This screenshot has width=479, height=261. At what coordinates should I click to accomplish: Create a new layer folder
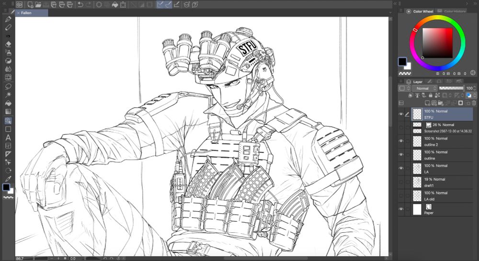[440, 103]
